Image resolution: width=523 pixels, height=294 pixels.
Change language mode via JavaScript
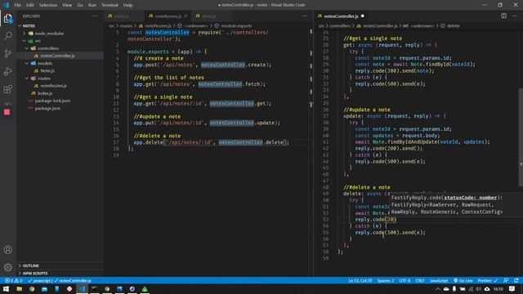coord(439,280)
